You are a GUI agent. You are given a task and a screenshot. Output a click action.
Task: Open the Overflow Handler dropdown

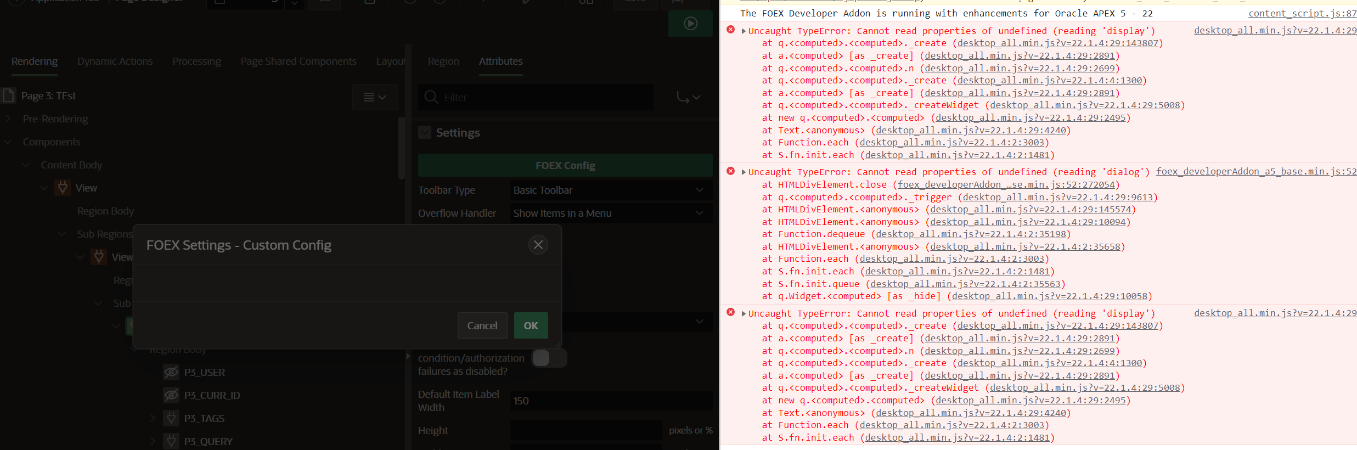click(x=611, y=213)
